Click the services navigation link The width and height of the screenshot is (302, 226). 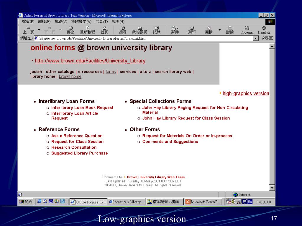point(128,72)
